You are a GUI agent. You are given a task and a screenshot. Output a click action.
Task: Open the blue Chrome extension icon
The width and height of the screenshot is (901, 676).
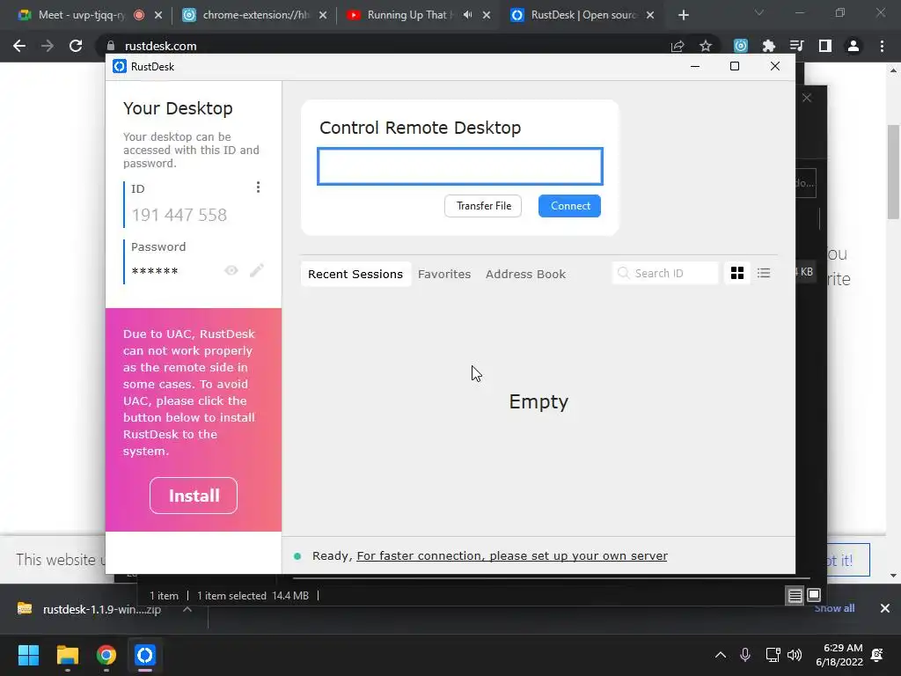[741, 46]
